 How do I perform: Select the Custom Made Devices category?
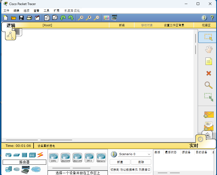click(25, 170)
